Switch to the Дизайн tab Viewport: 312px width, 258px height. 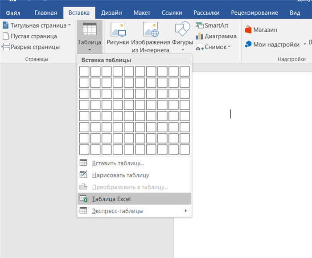(111, 13)
